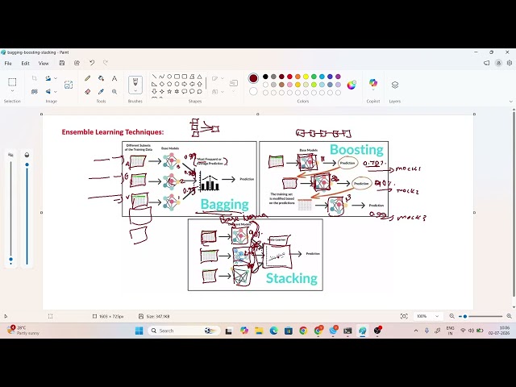Expand the Flip dropdown
Image resolution: width=516 pixels, height=387 pixels.
coord(56,91)
